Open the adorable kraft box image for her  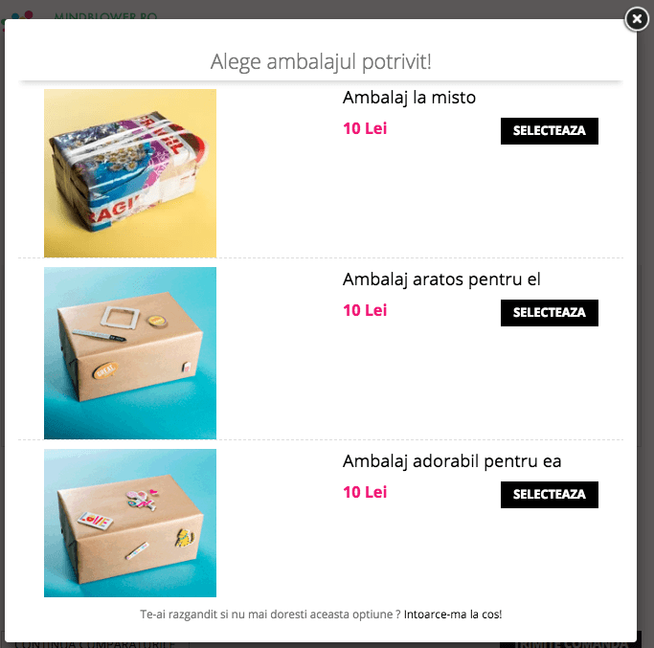[130, 523]
